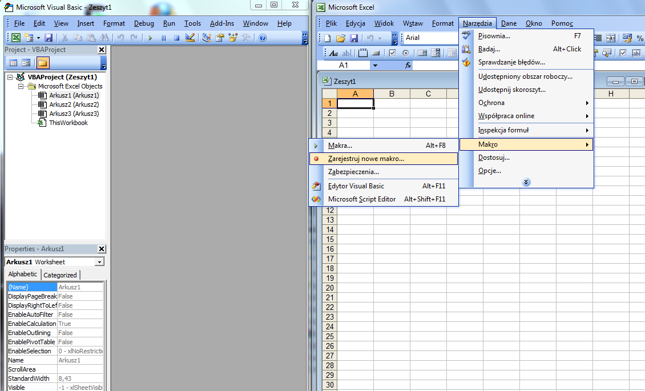
Task: Run code with the Run Sub button
Action: (150, 38)
